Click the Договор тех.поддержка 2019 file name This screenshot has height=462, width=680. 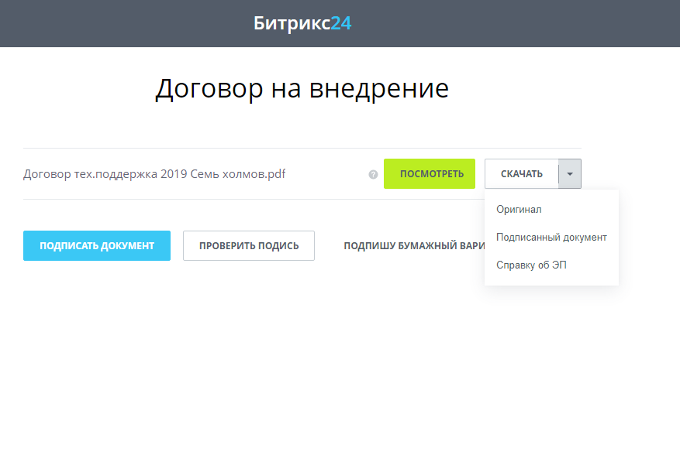pyautogui.click(x=154, y=174)
